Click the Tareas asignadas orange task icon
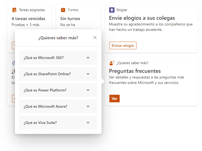 pos(14,10)
